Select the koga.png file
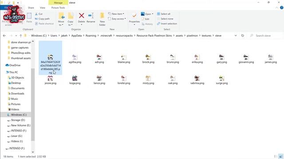The height and width of the screenshot is (159, 284). coord(75,80)
